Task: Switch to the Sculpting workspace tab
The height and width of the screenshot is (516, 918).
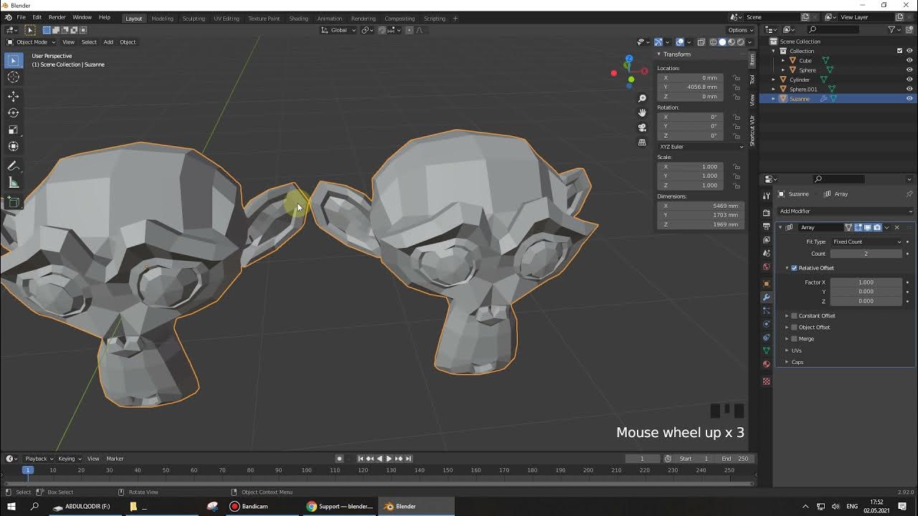Action: point(193,19)
